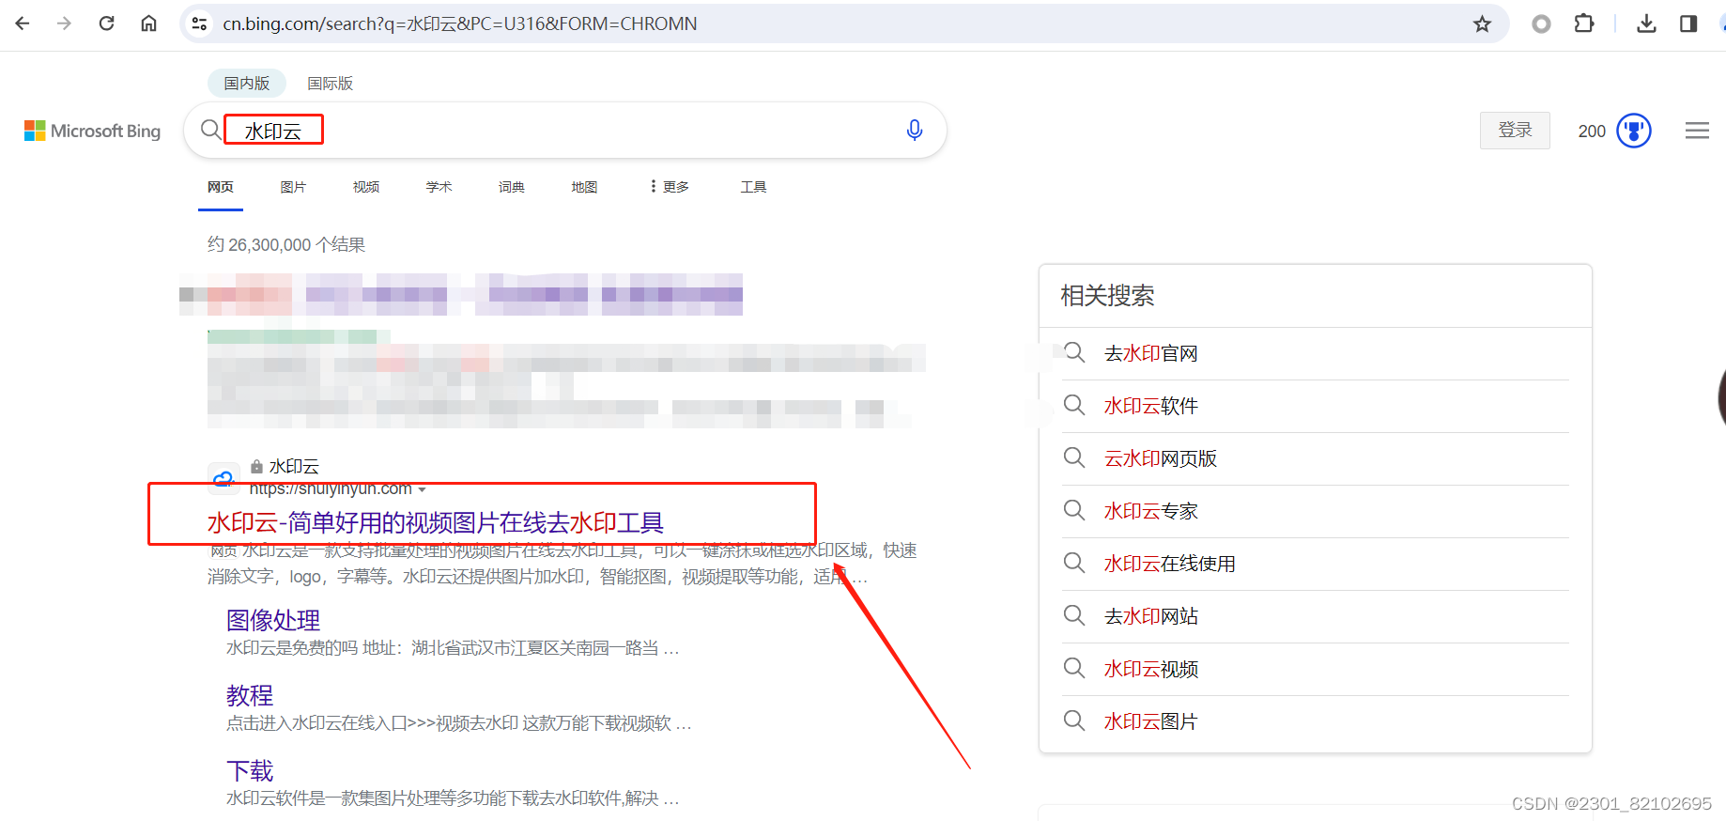The height and width of the screenshot is (821, 1726).
Task: Switch to the 图片 results tab
Action: 293,187
